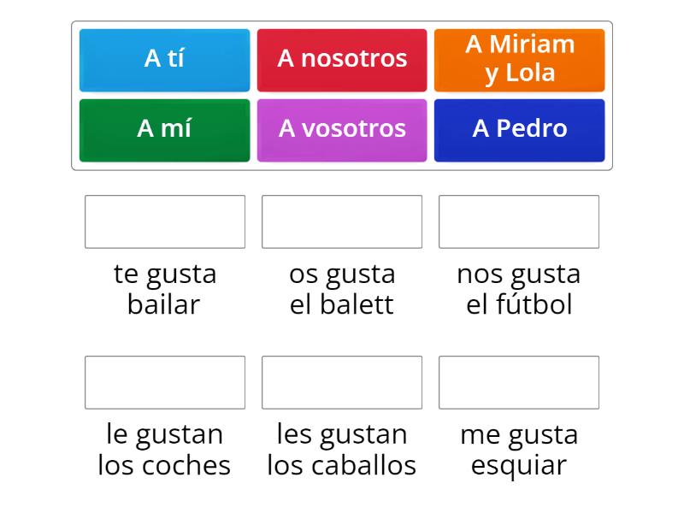Select the dark blue 'A Pedro' tile

[x=520, y=129]
